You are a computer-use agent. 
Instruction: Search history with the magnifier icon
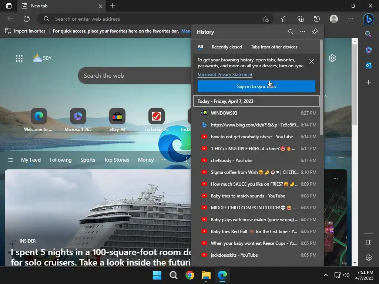coord(291,32)
